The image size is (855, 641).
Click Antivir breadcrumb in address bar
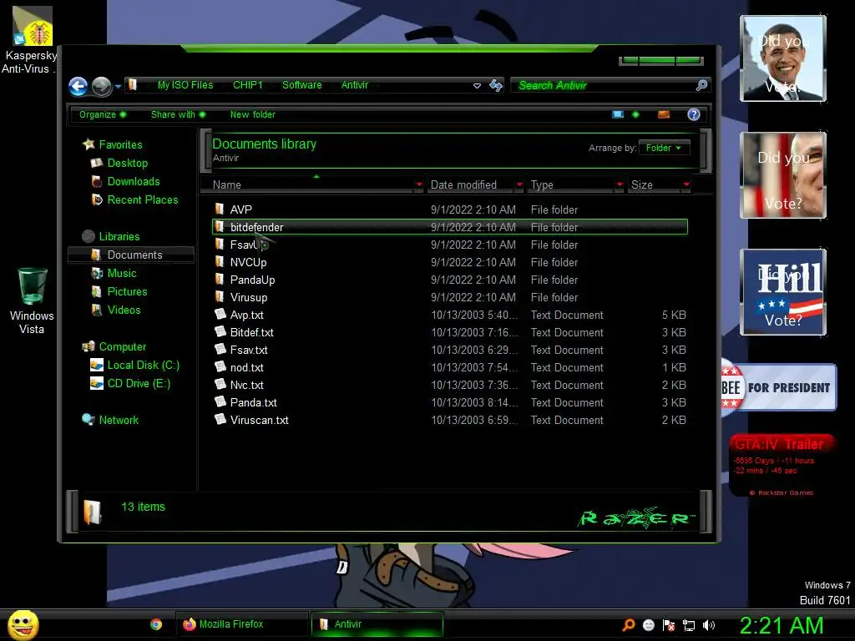354,85
